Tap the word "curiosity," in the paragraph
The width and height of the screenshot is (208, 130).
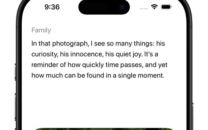(45, 54)
